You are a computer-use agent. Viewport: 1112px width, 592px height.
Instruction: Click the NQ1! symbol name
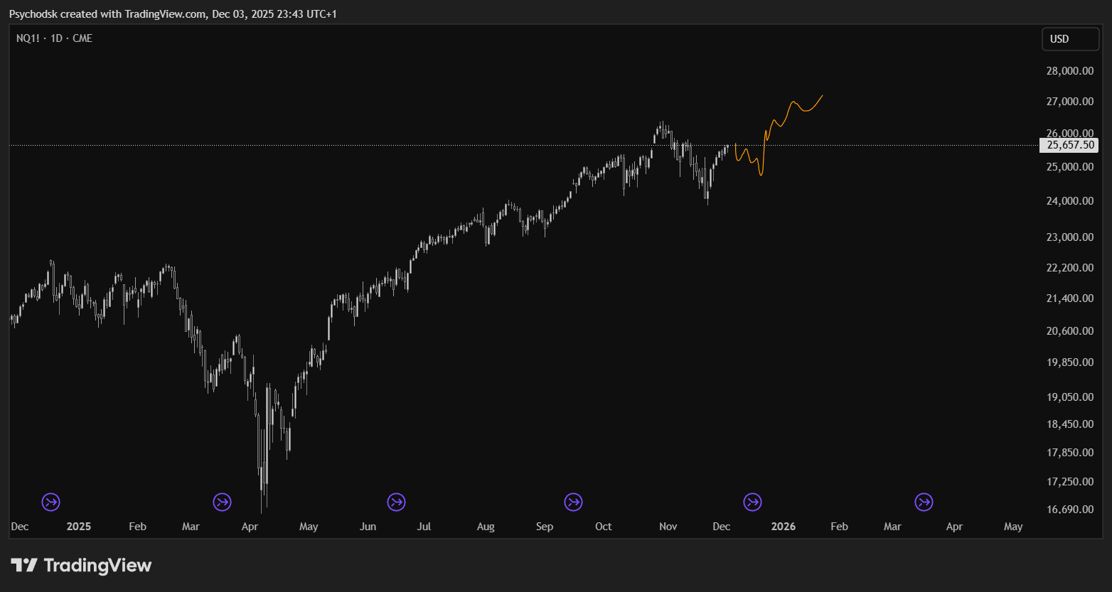[28, 38]
